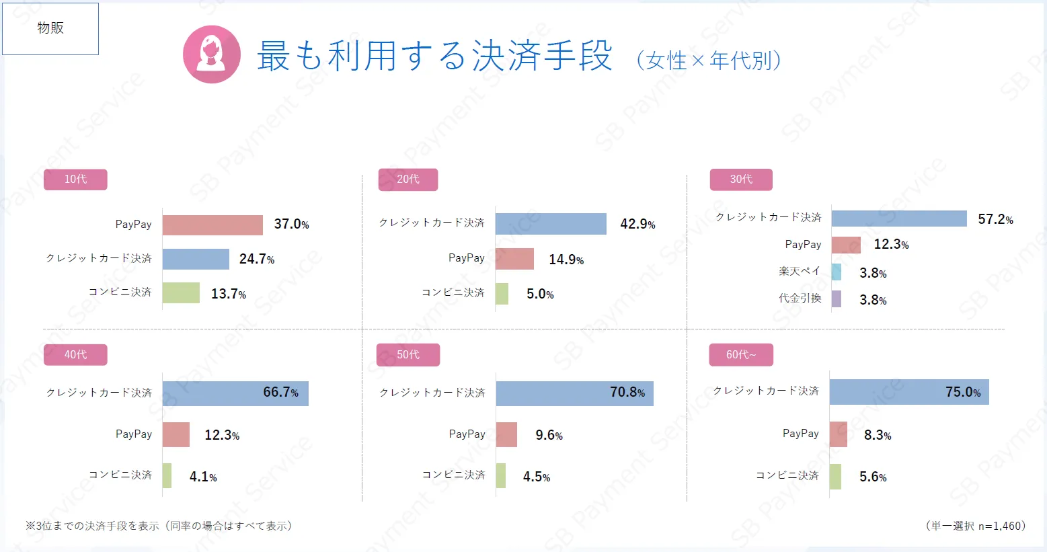Click the pink female avatar icon
The height and width of the screenshot is (552, 1047).
(x=212, y=54)
